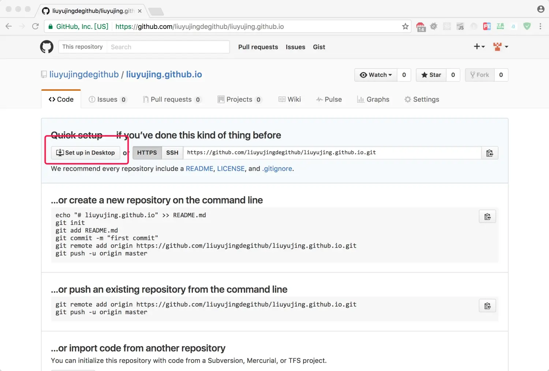Open the Adblock Plus extension
This screenshot has width=549, height=371.
pos(421,26)
